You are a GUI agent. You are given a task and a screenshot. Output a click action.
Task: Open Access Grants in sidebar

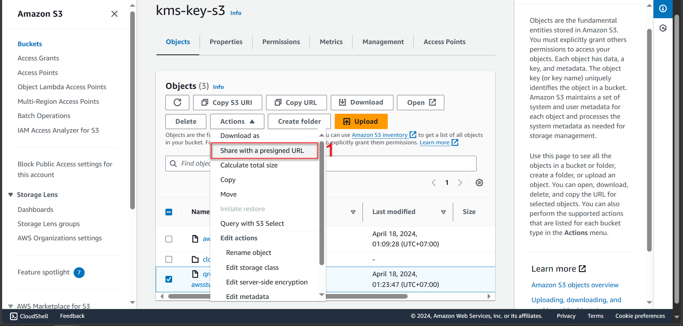(x=38, y=58)
